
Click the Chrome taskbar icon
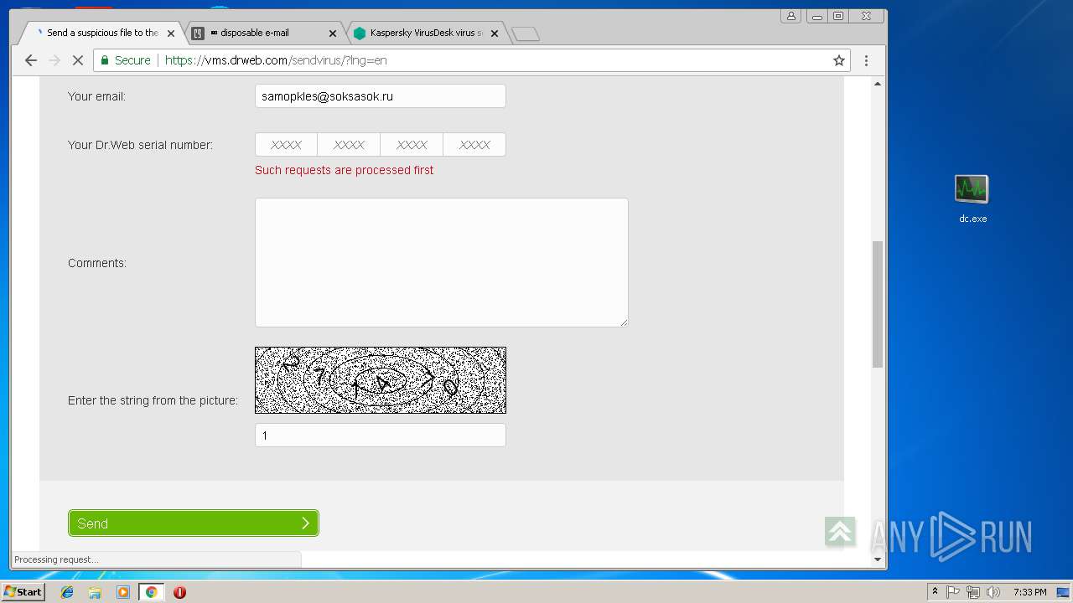click(x=151, y=592)
